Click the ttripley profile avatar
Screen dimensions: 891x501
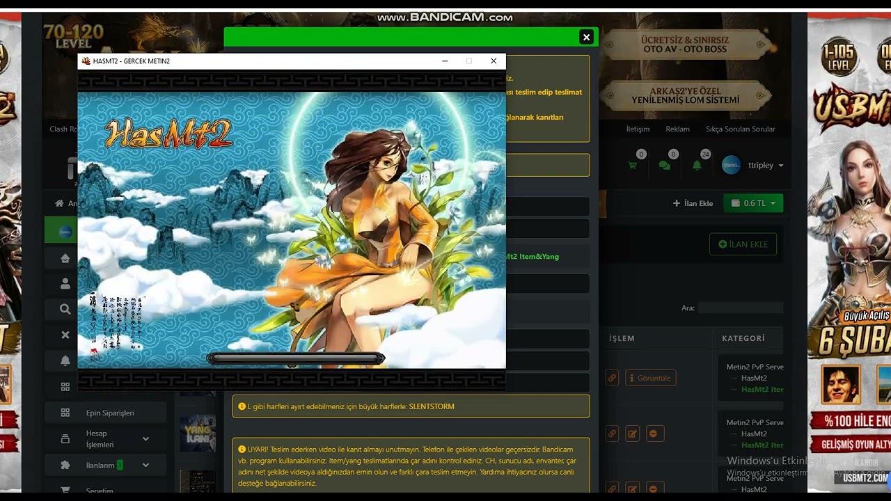pyautogui.click(x=731, y=165)
